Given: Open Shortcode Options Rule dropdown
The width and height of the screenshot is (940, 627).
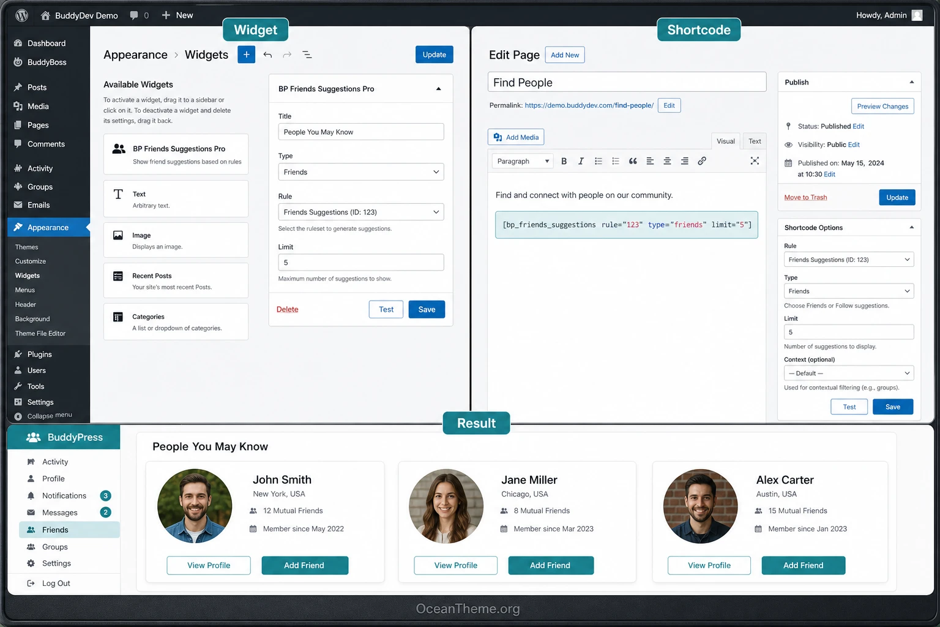Looking at the screenshot, I should pos(849,260).
